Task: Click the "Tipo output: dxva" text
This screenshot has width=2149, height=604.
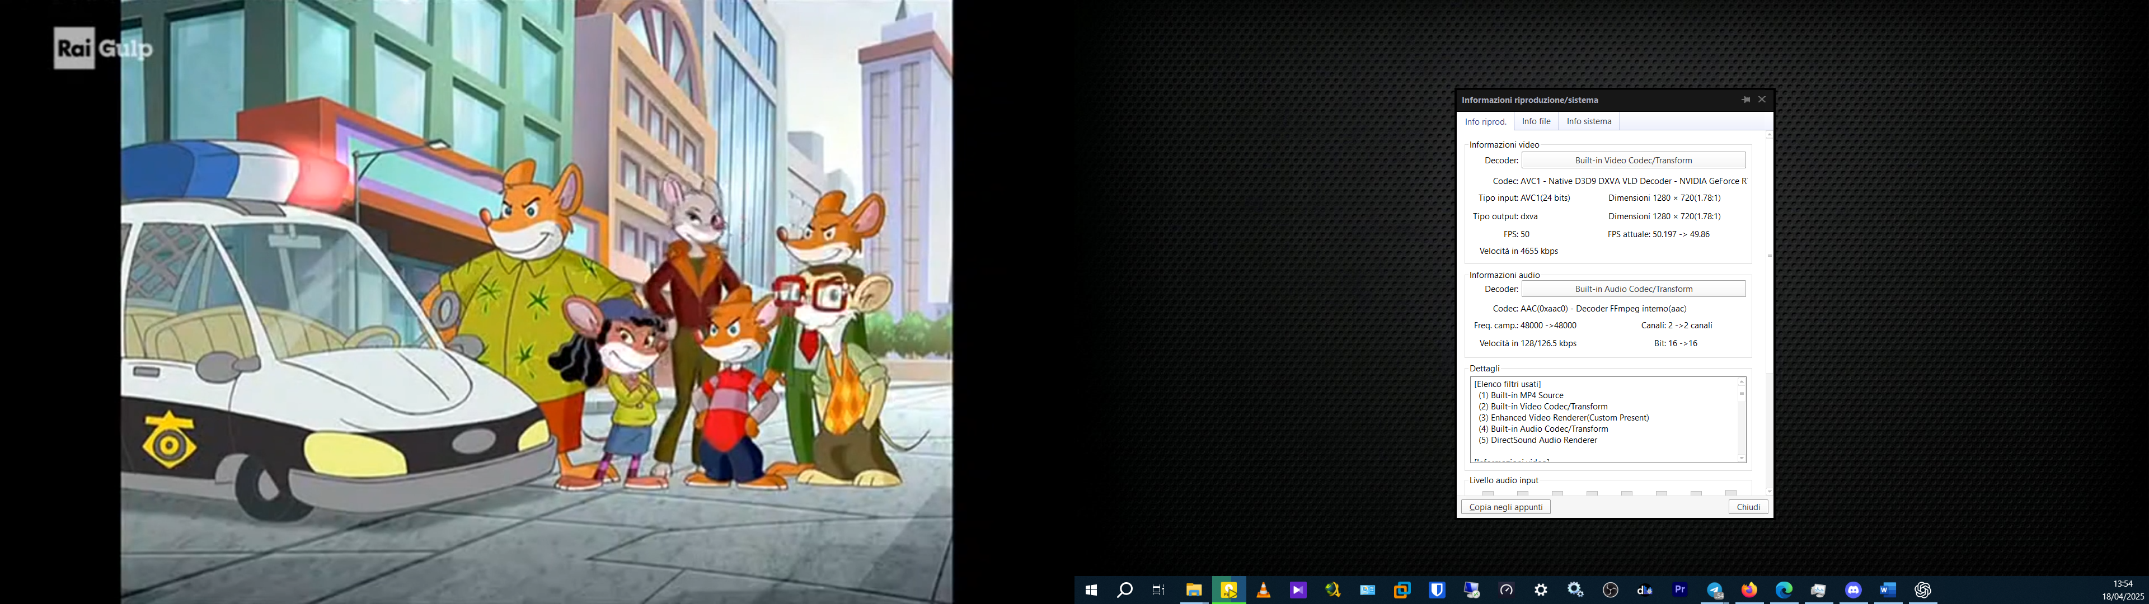Action: [x=1505, y=217]
